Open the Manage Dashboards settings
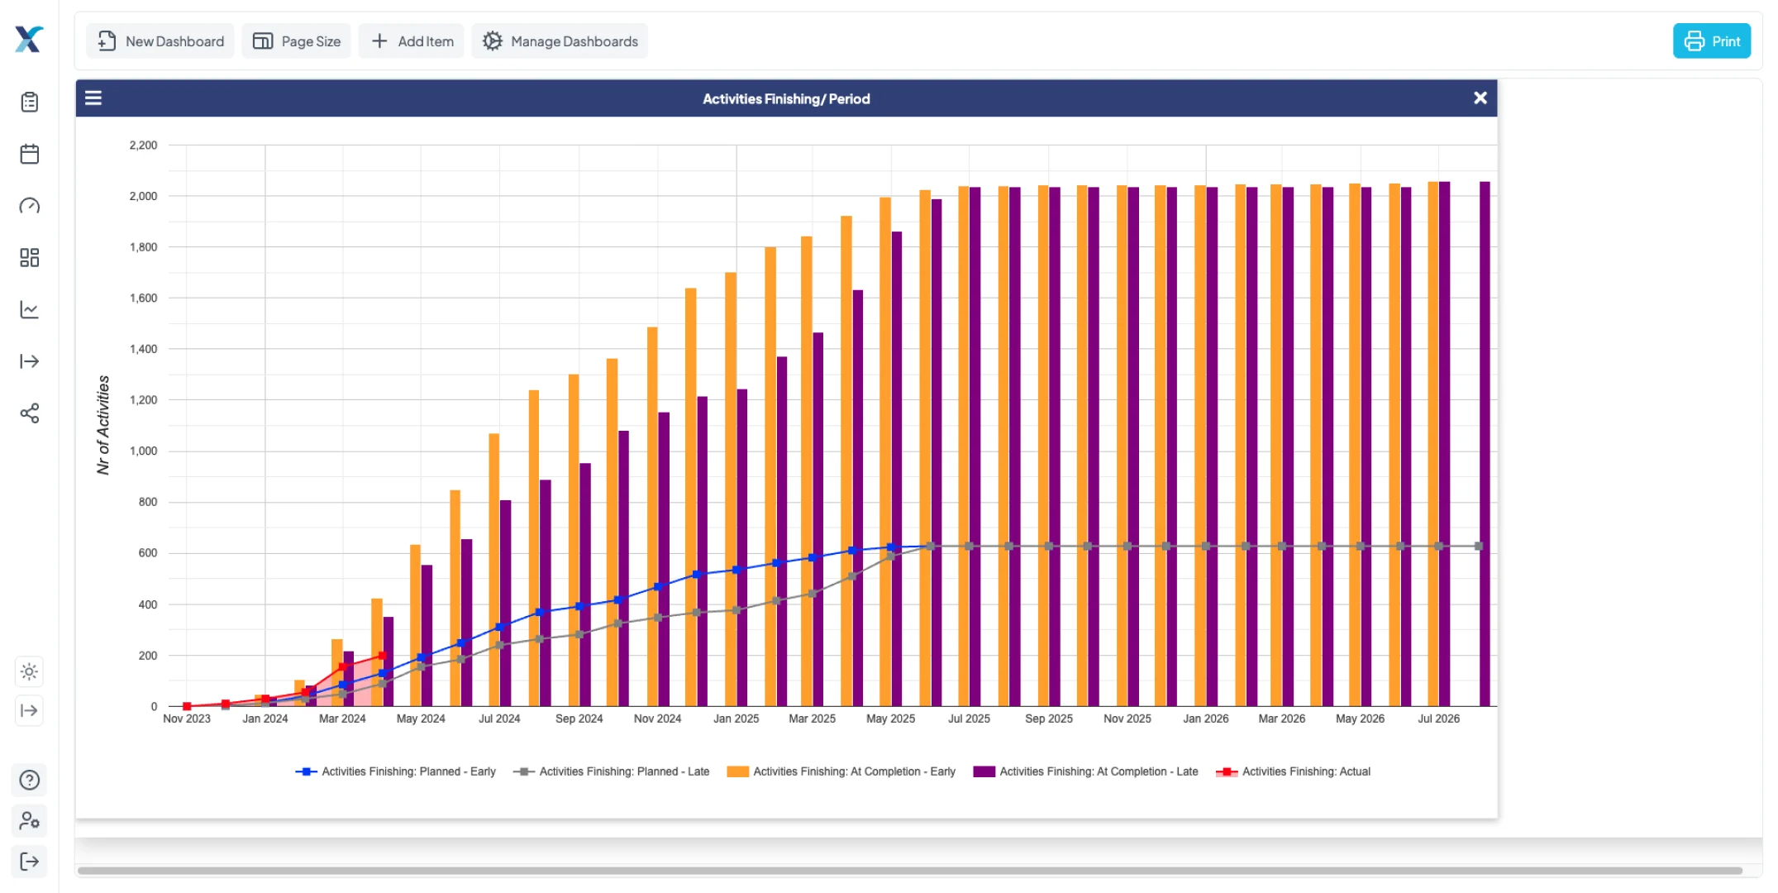The height and width of the screenshot is (893, 1778). (x=559, y=41)
